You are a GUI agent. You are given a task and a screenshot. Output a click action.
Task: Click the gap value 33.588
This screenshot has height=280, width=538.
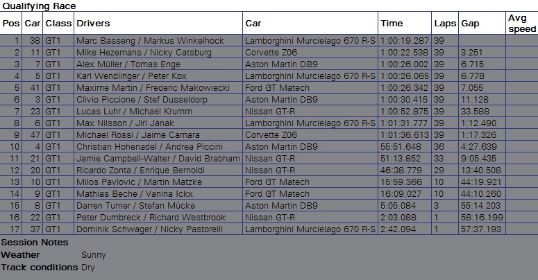pyautogui.click(x=475, y=111)
